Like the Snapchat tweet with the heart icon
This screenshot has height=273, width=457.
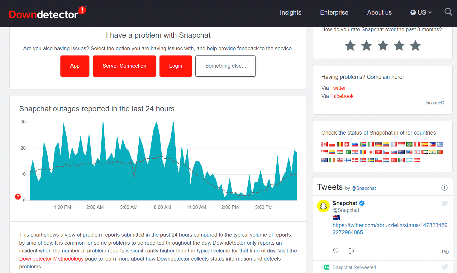coord(336,251)
